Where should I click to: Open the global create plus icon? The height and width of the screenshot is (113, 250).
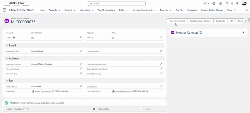[214, 3]
